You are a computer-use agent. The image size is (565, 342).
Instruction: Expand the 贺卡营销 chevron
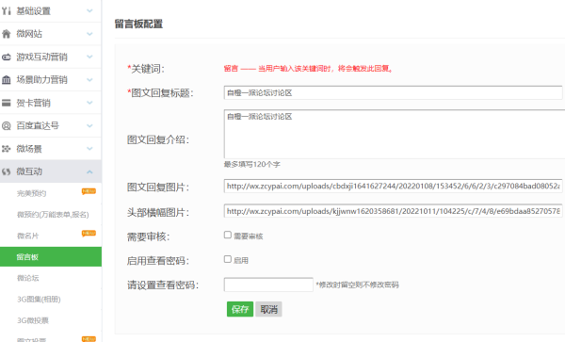(x=89, y=103)
